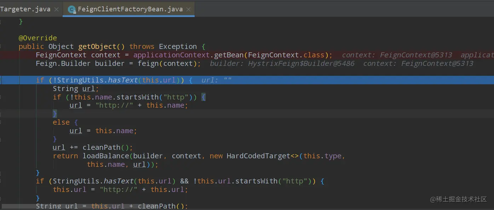Click the String url; declaration
The image size is (494, 210).
pyautogui.click(x=76, y=89)
